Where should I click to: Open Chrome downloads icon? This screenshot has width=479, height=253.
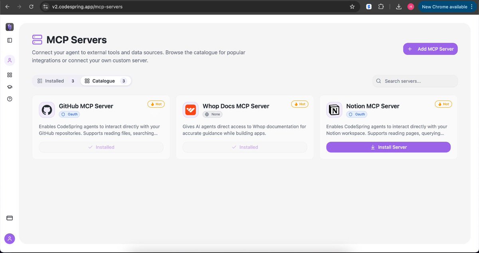point(398,7)
